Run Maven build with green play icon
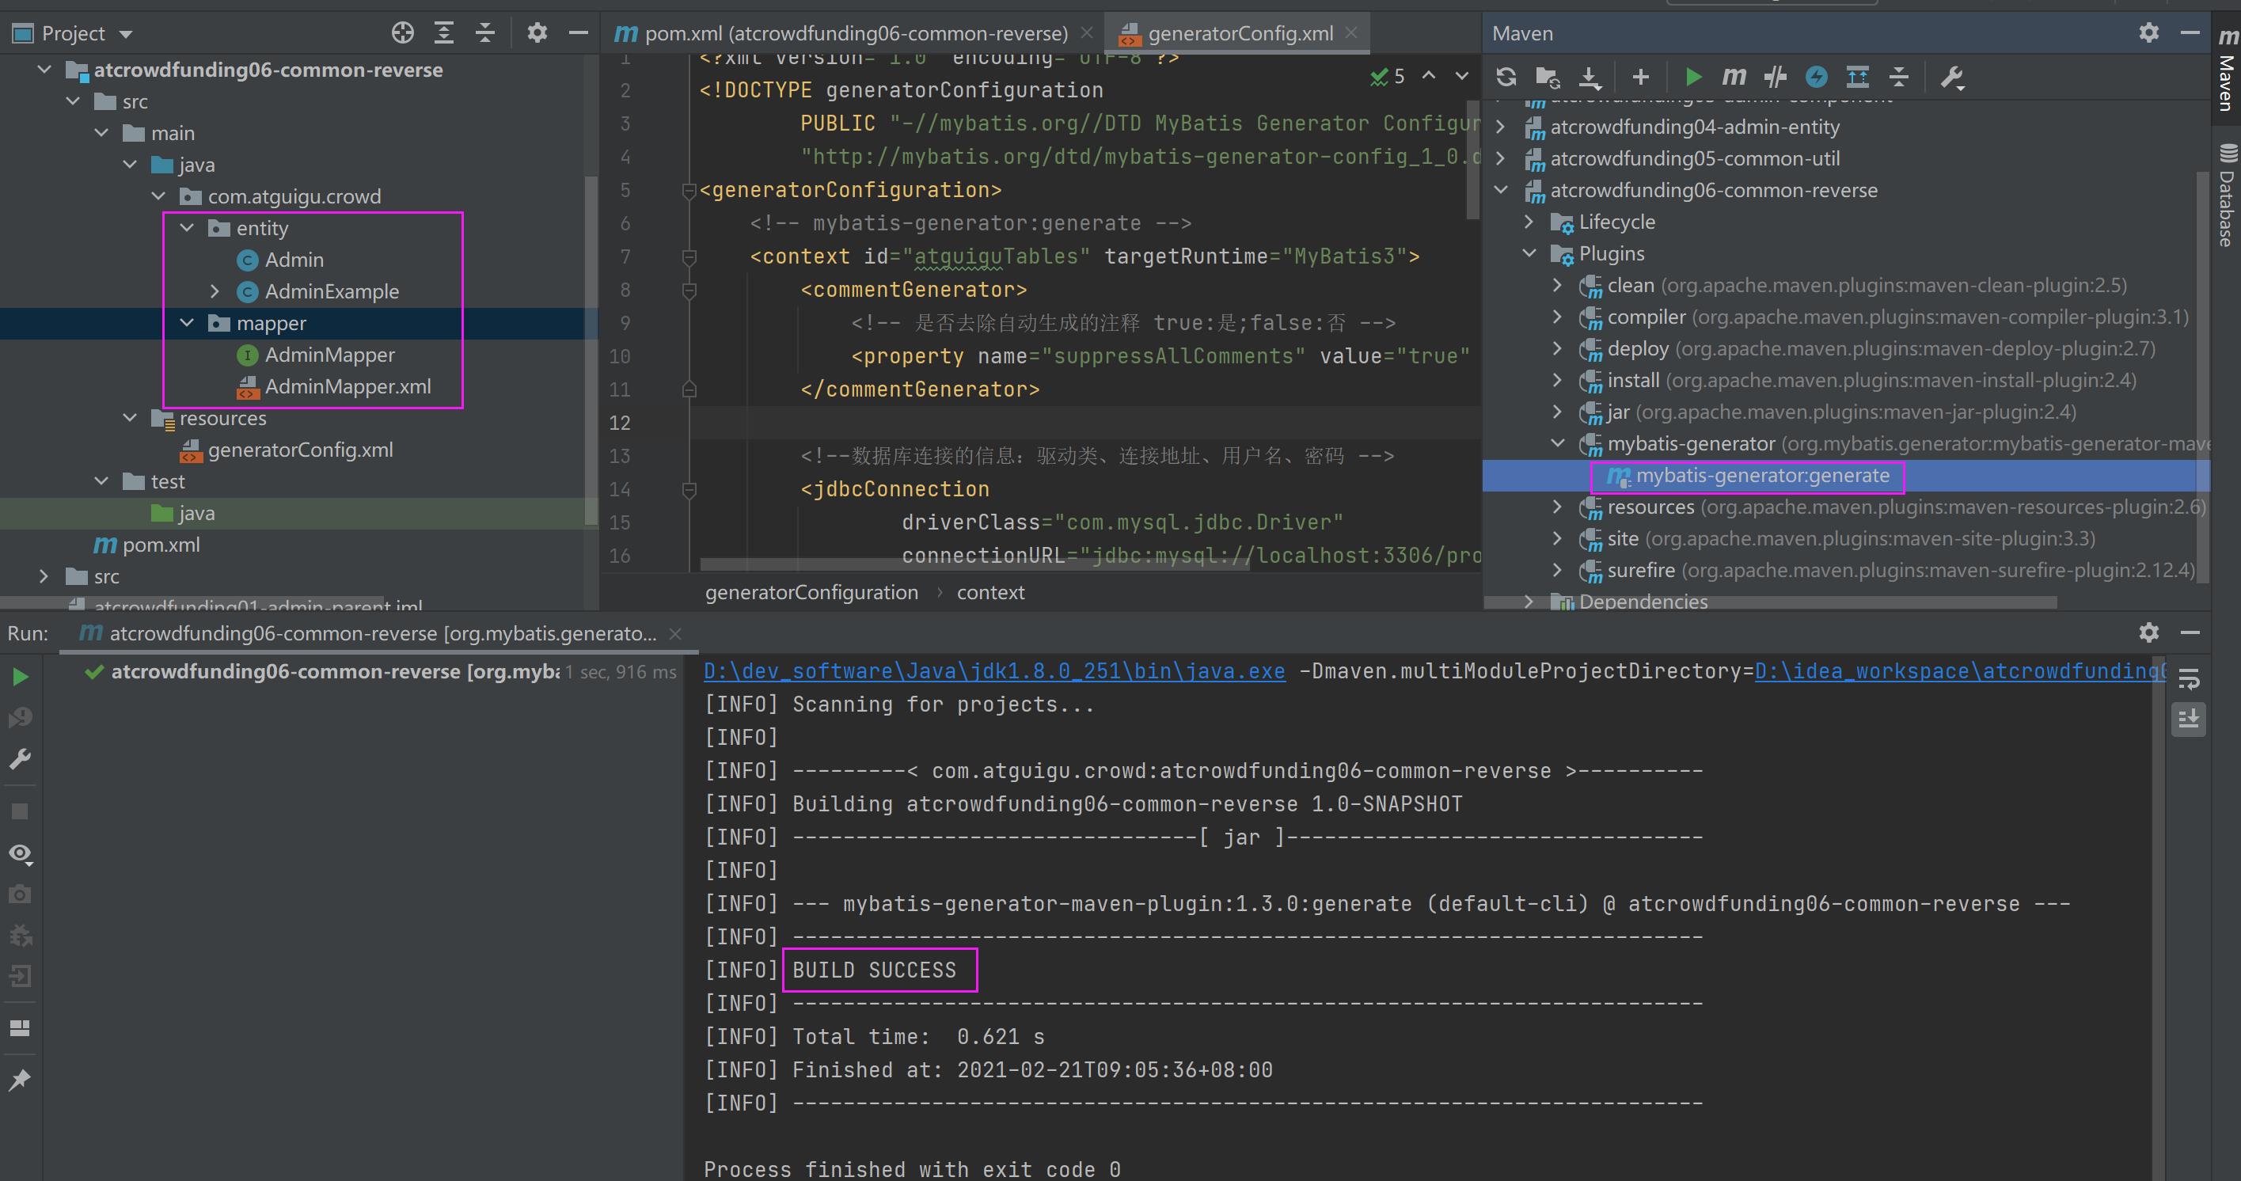This screenshot has width=2241, height=1181. click(x=1692, y=78)
